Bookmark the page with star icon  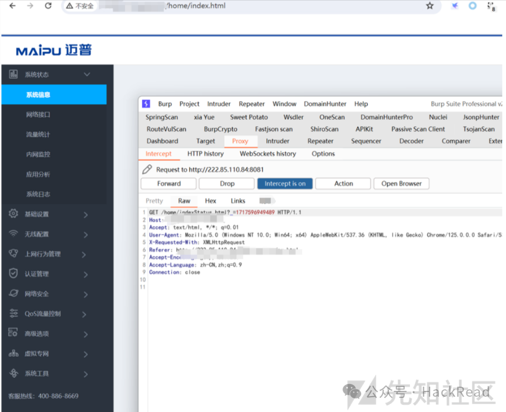(429, 6)
